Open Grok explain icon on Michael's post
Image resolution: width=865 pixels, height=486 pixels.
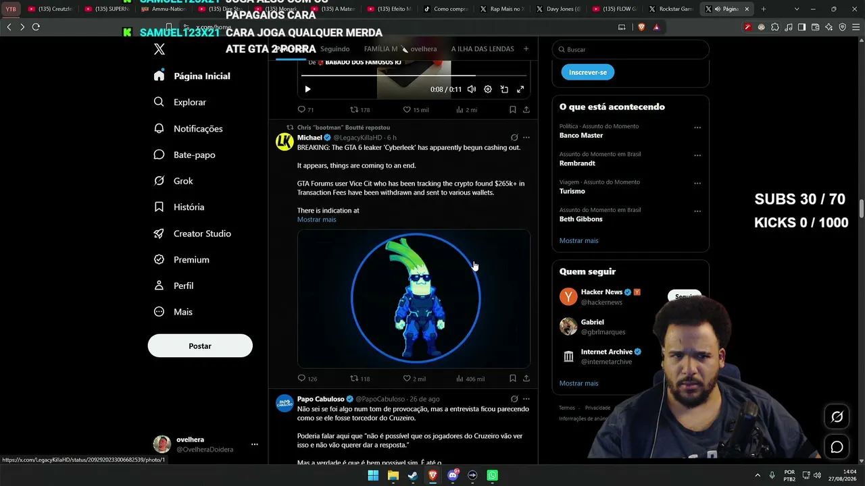pyautogui.click(x=514, y=138)
